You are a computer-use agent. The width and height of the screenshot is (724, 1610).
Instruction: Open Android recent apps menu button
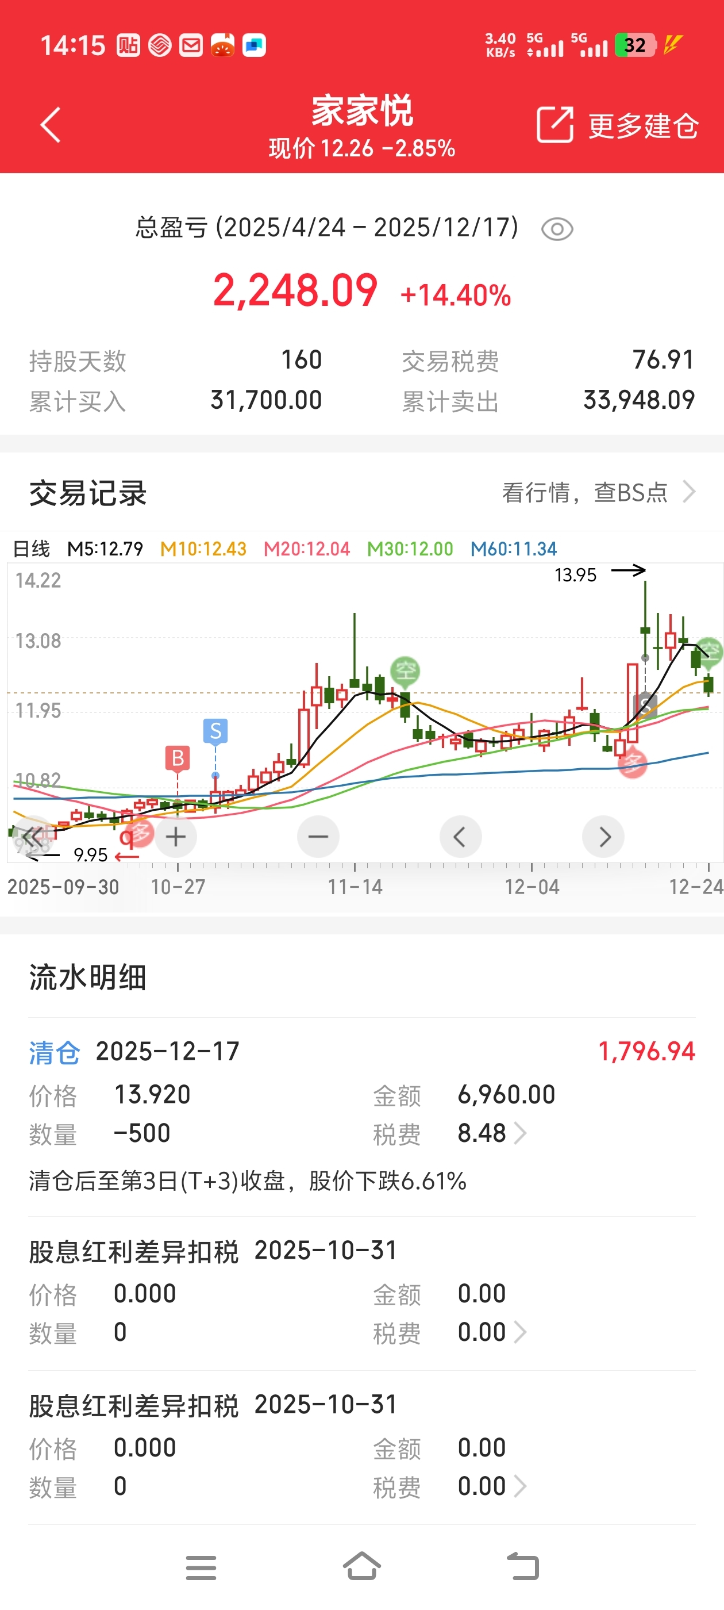[201, 1567]
